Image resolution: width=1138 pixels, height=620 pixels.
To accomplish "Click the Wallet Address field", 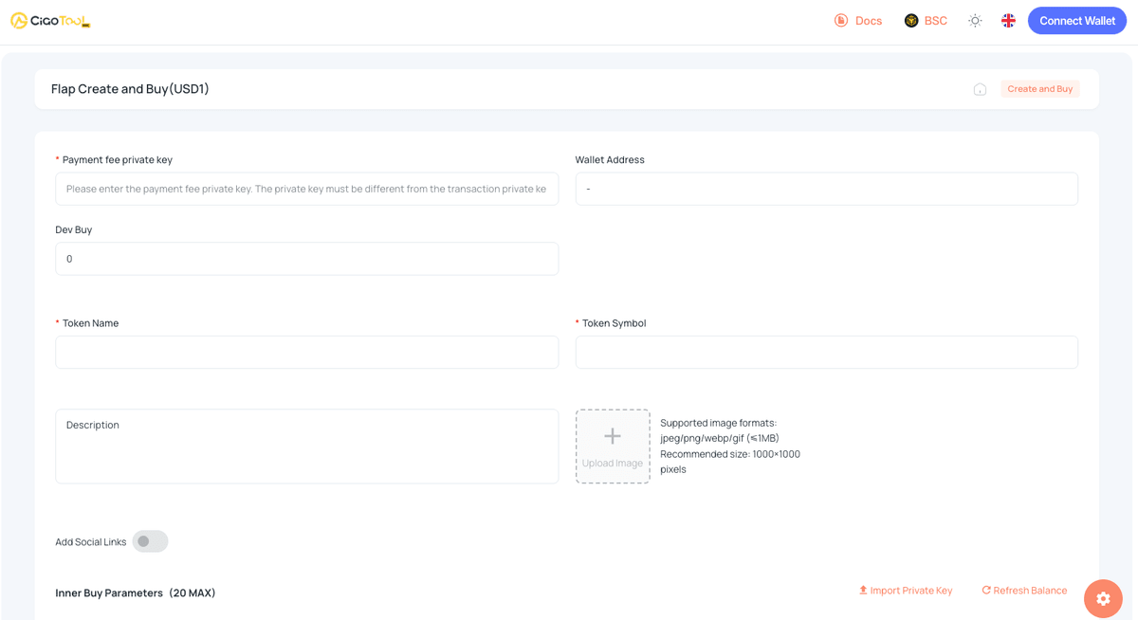I will [826, 189].
